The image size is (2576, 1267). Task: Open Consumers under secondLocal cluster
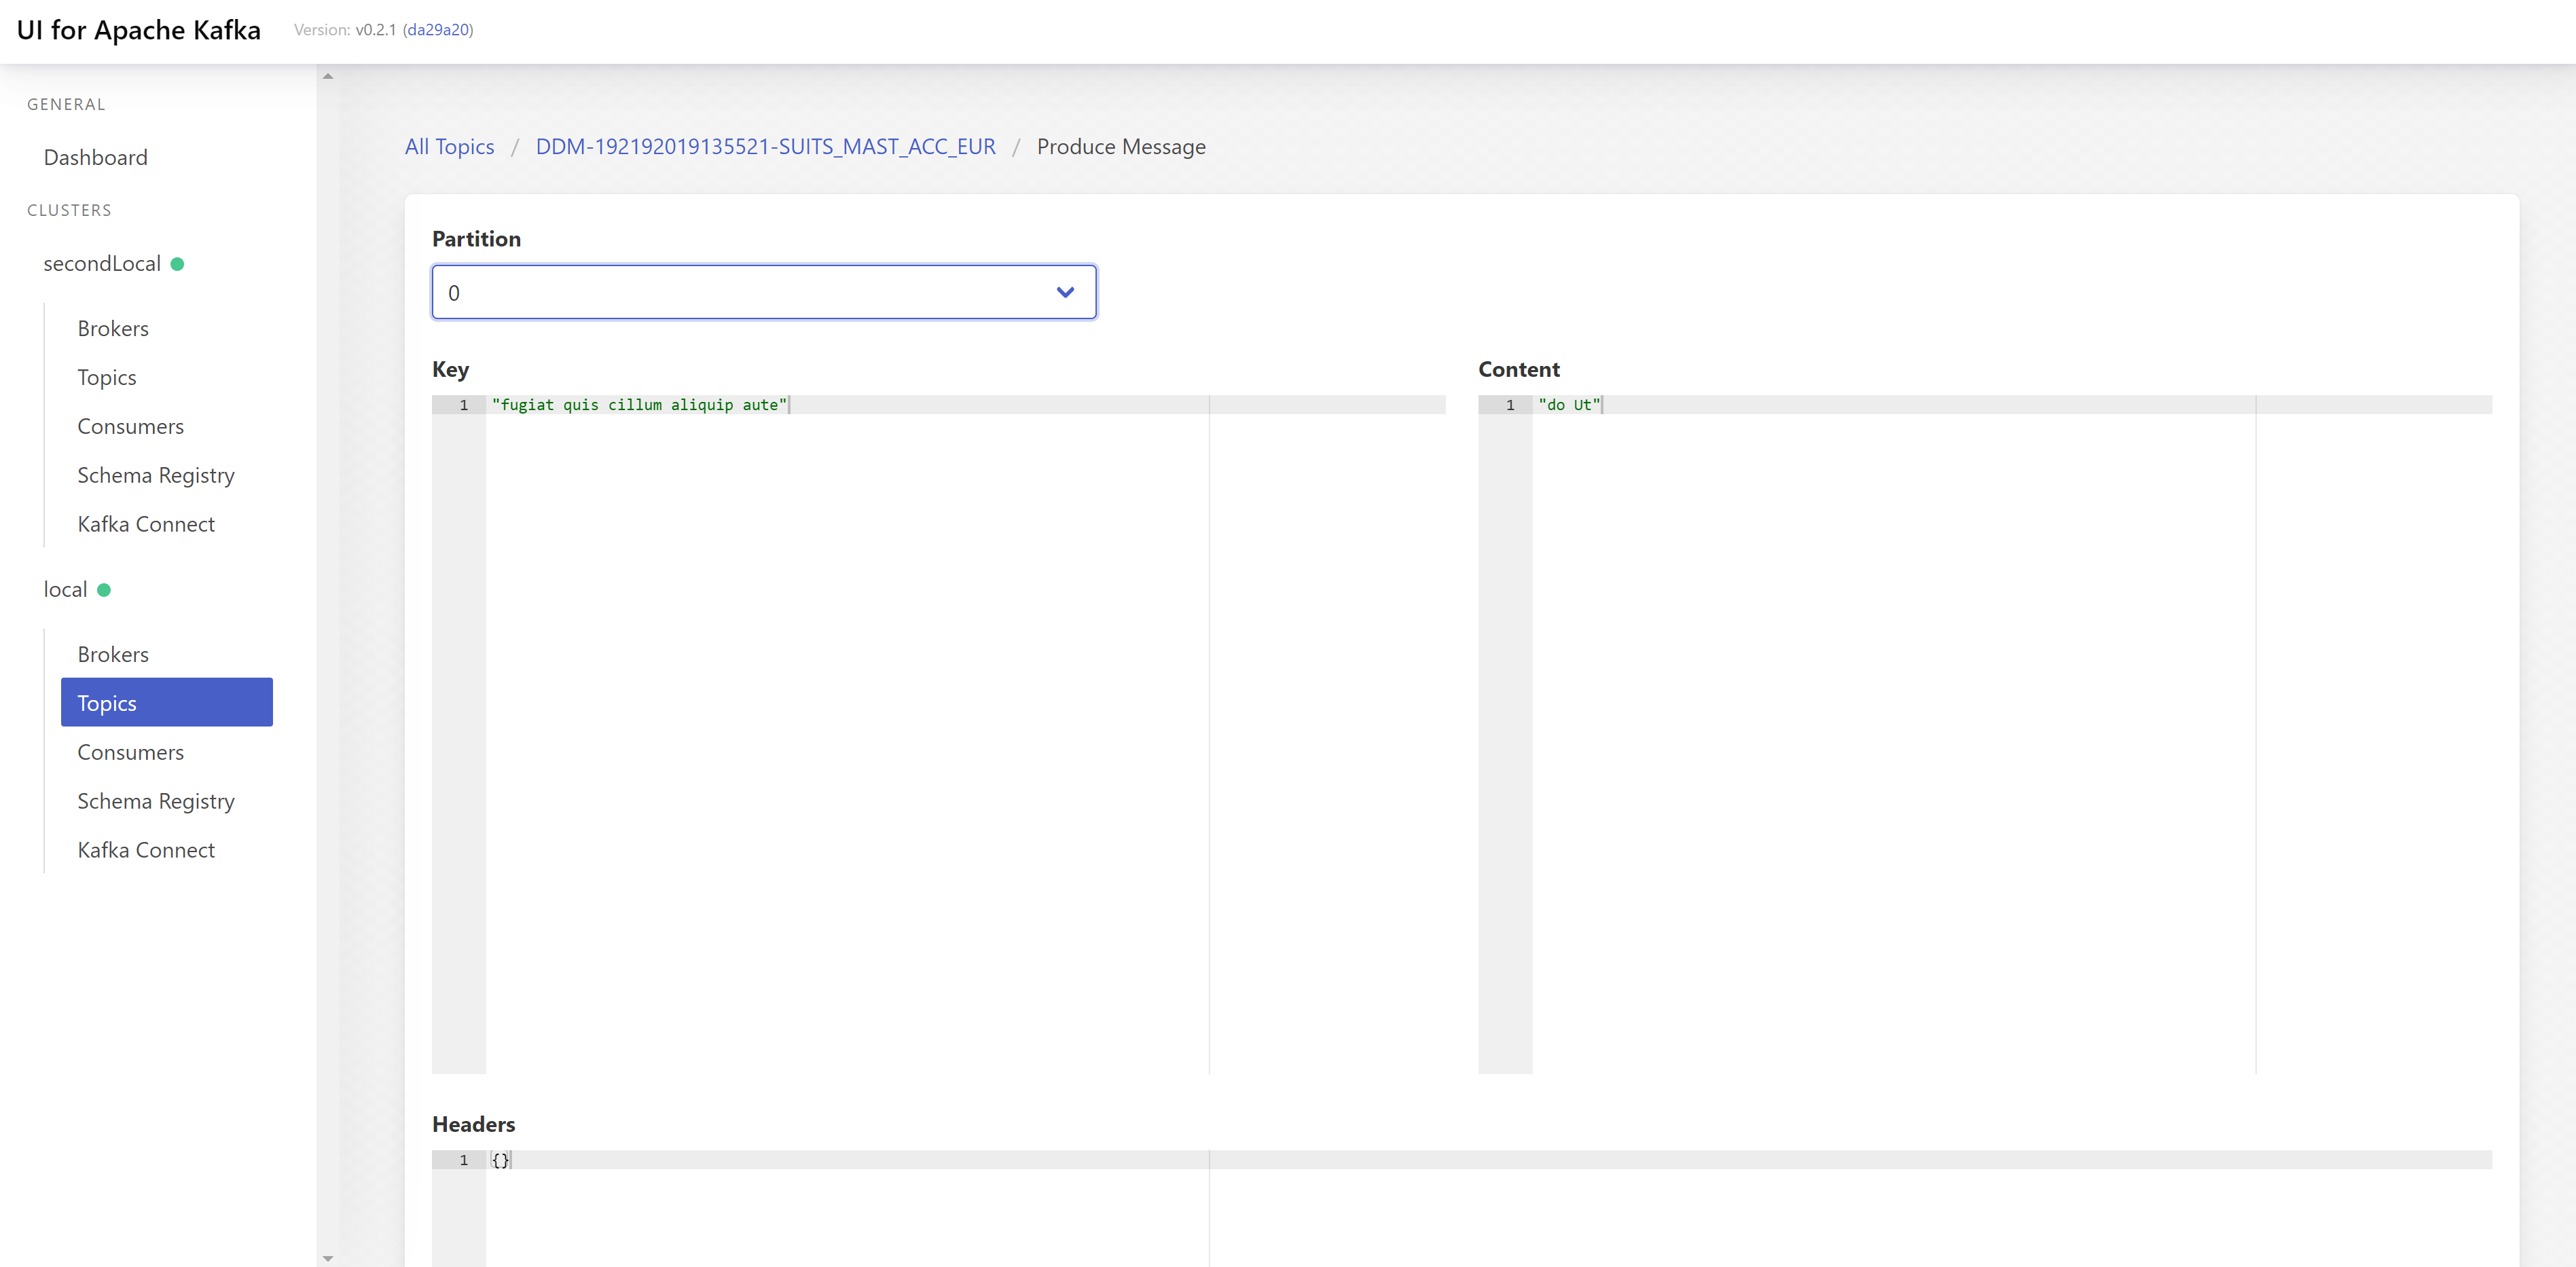point(130,426)
